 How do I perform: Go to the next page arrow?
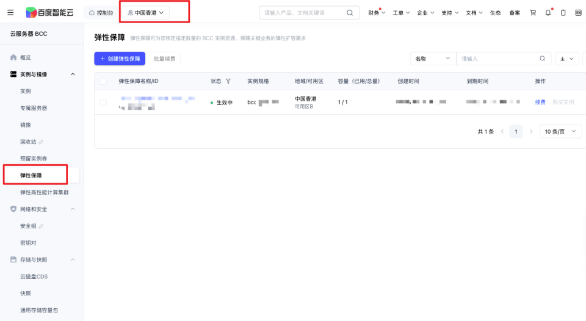(531, 132)
